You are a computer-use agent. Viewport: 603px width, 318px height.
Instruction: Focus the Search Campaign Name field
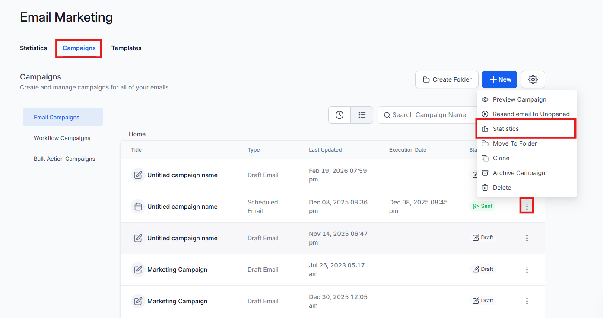(428, 115)
